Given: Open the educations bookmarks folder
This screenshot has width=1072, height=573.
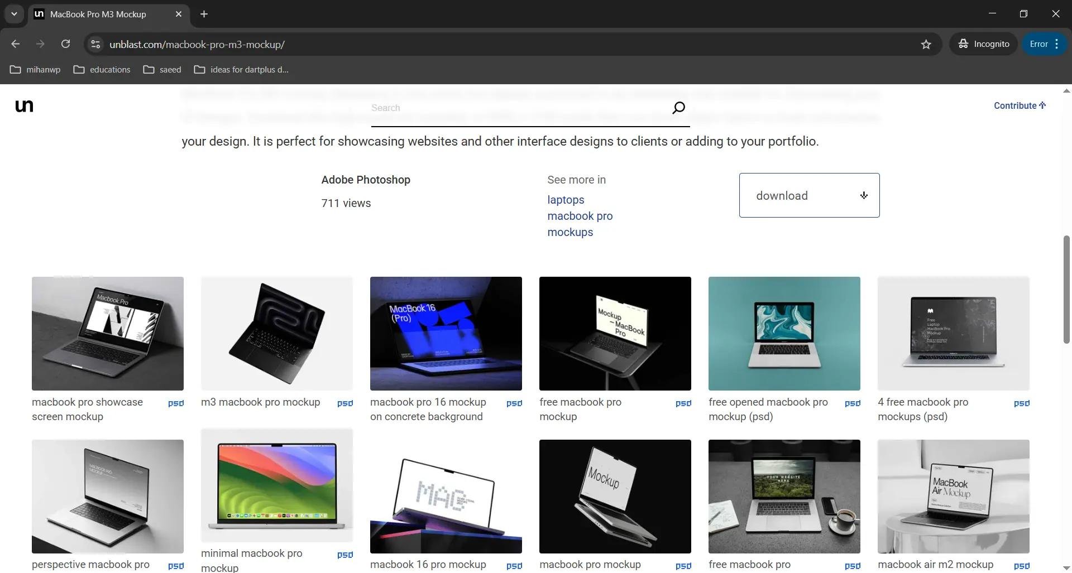Looking at the screenshot, I should tap(102, 69).
